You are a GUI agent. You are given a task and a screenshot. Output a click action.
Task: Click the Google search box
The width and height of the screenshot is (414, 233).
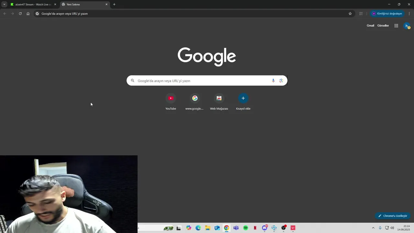tap(207, 81)
